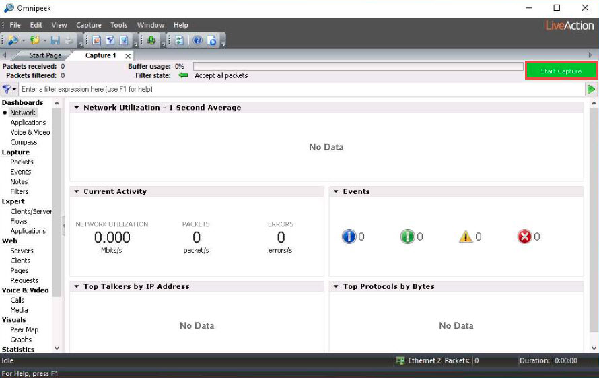
Task: Click the filter expression input field
Action: pos(302,89)
